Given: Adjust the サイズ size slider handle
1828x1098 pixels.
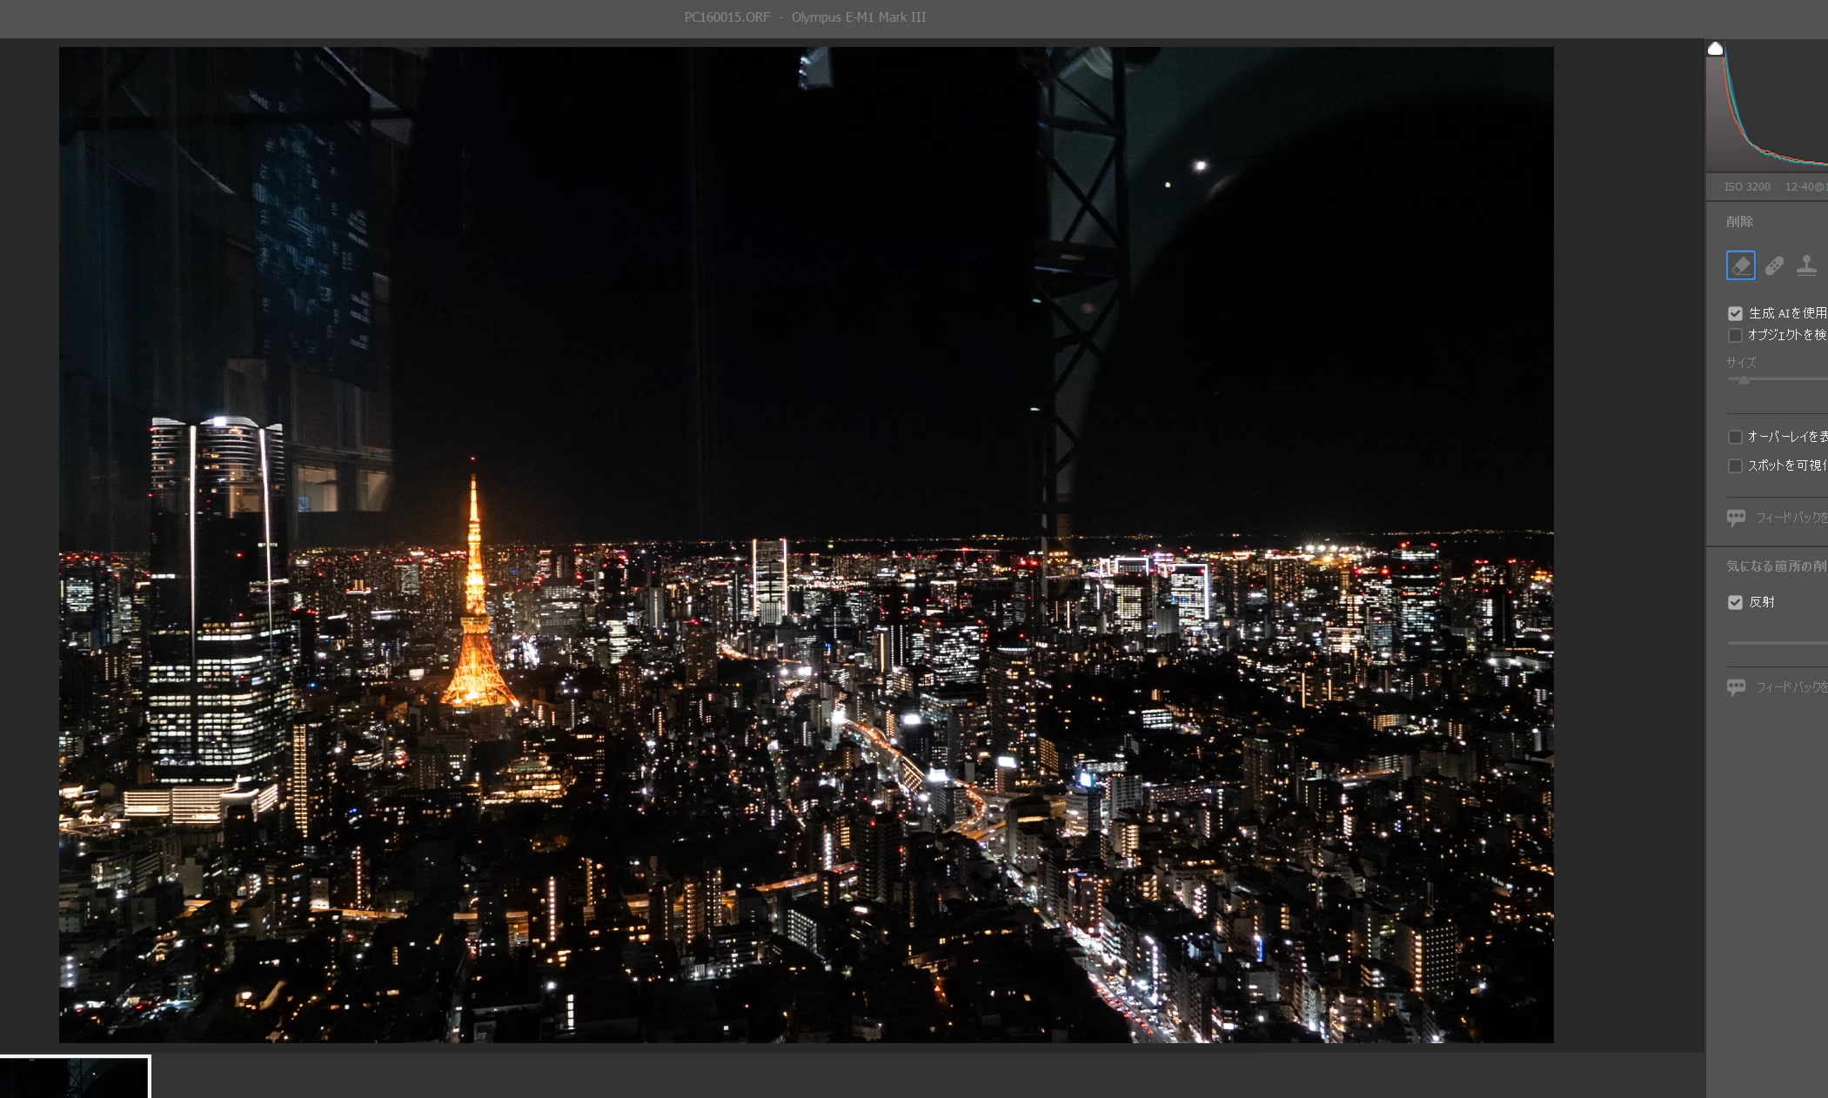Looking at the screenshot, I should 1744,379.
